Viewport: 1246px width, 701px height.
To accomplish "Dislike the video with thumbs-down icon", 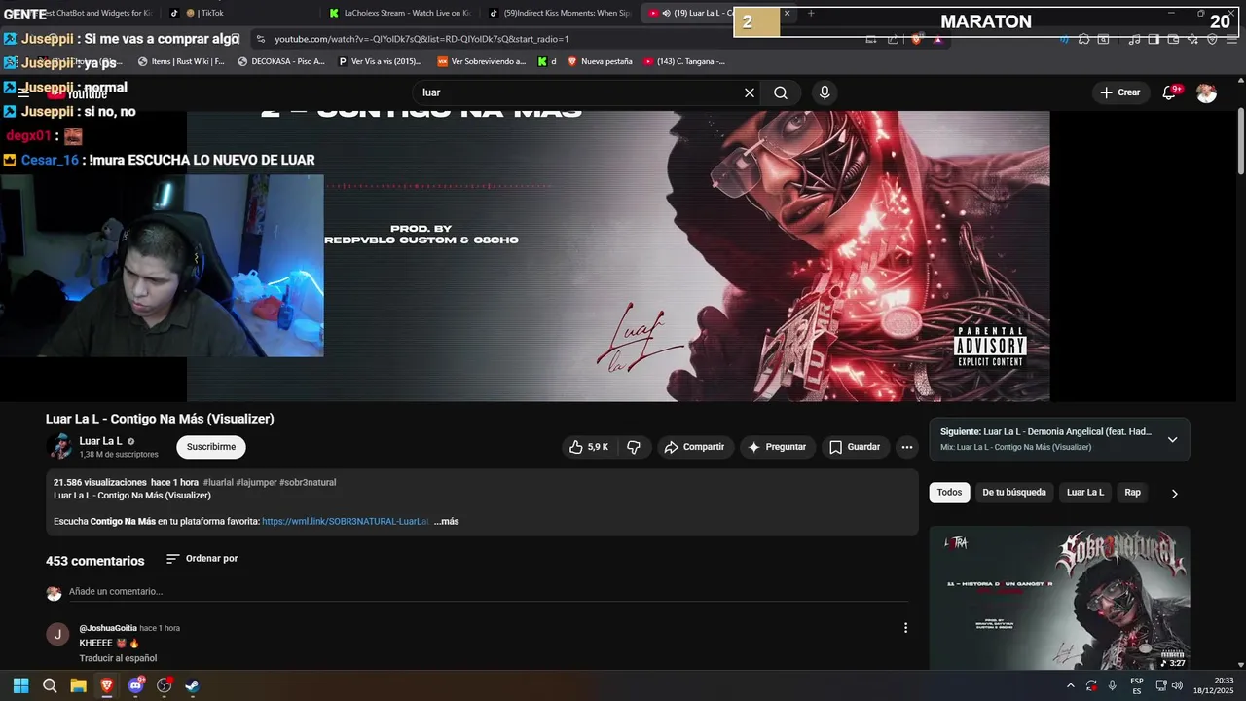I will (634, 447).
